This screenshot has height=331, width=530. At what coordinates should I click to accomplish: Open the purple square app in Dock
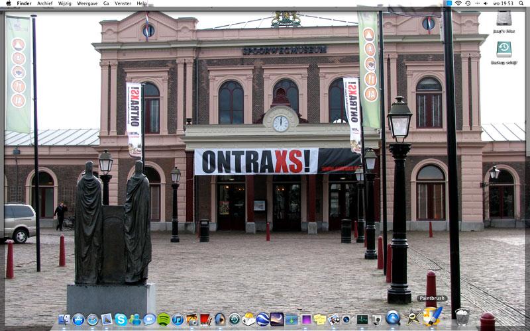(306, 319)
